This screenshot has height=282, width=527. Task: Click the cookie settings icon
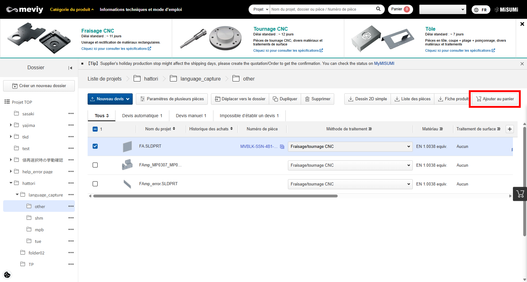(7, 275)
